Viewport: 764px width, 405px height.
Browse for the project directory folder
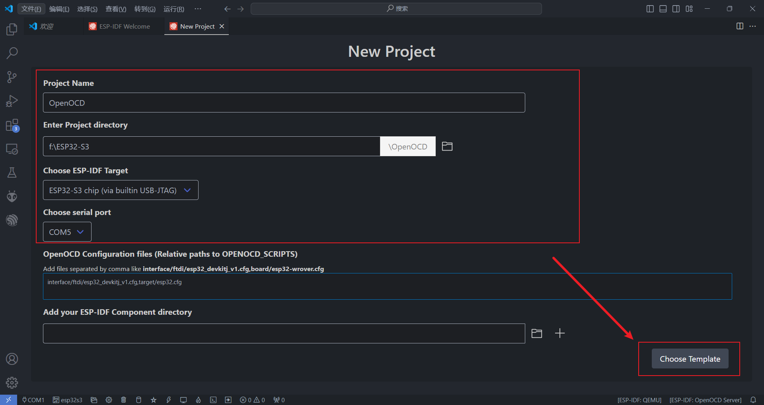click(447, 146)
